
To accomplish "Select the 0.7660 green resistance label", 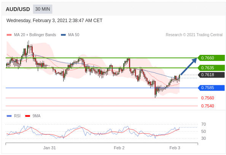I will [211, 58].
